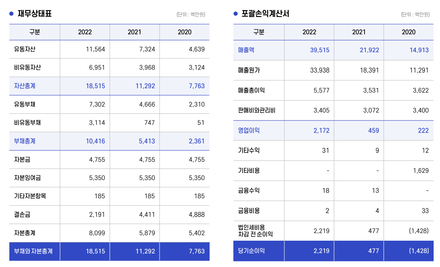
Task: Select the 2022 column header in 포괄손익계산서
Action: tap(309, 32)
